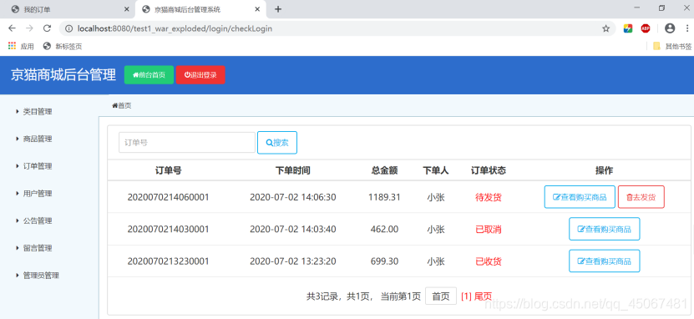Viewport: 694px width, 319px height.
Task: Click the 操作 column header
Action: pos(604,170)
